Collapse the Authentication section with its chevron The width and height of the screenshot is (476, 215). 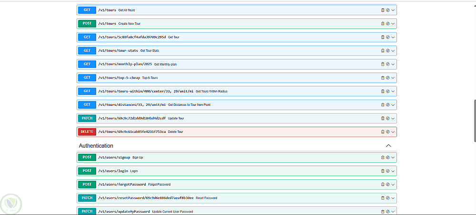tap(388, 146)
